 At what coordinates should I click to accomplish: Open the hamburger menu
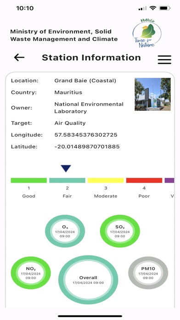164,59
